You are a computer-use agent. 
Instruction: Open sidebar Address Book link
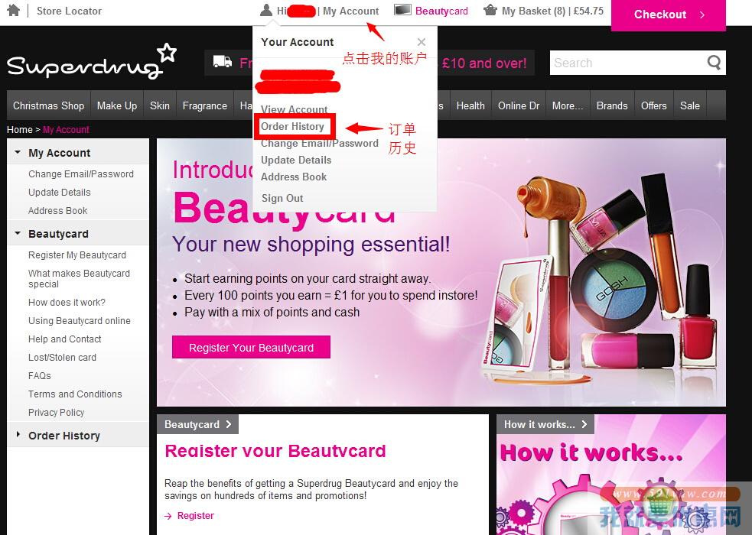(57, 211)
